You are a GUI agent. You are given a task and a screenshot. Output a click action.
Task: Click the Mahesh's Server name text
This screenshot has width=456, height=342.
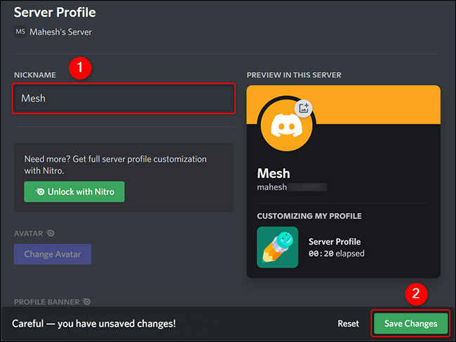point(60,32)
